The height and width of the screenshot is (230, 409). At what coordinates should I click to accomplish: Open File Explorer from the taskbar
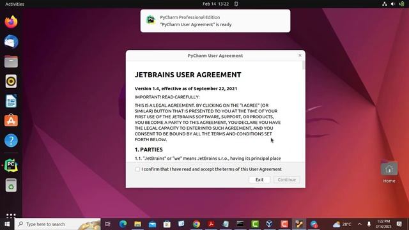tap(137, 224)
